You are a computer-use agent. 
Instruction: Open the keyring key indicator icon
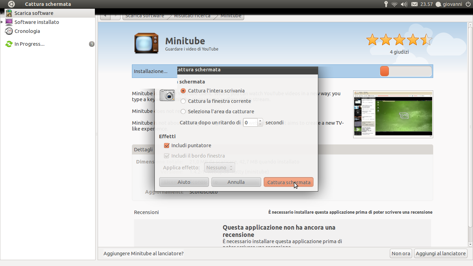coord(386,4)
